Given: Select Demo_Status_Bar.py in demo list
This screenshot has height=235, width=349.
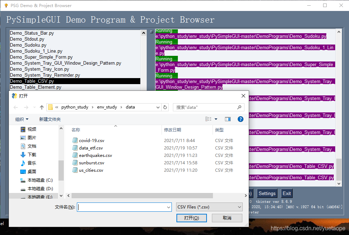Looking at the screenshot, I should click(x=32, y=33).
